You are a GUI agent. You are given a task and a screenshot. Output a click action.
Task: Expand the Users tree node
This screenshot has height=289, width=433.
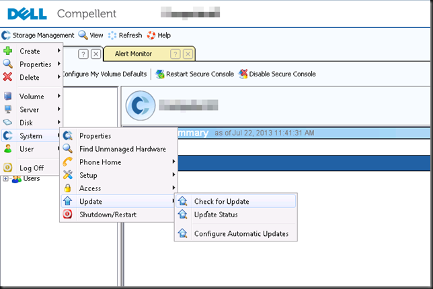click(5, 179)
